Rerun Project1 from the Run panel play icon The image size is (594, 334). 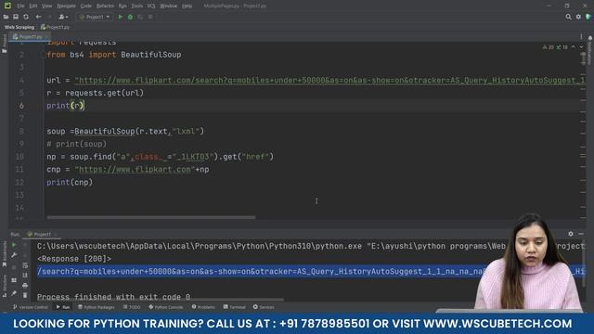[x=14, y=245]
